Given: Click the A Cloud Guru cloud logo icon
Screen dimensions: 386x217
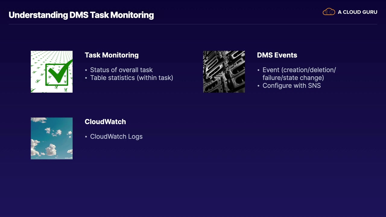Looking at the screenshot, I should (x=329, y=12).
